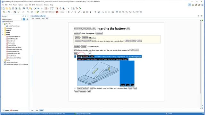Click the New document icon

pyautogui.click(x=4, y=8)
